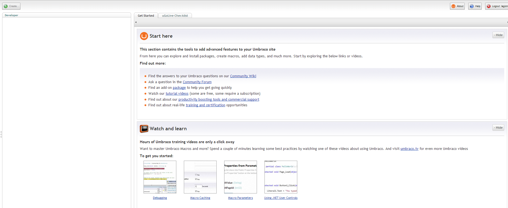Click the Using .NET User Controls caption link

click(281, 198)
